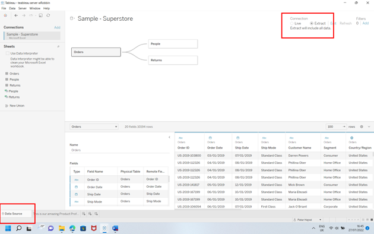Select the Extract connection radio button
This screenshot has height=234, width=374.
[312, 23]
